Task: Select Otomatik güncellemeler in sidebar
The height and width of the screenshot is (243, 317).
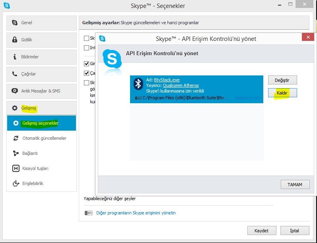Action: click(x=41, y=138)
